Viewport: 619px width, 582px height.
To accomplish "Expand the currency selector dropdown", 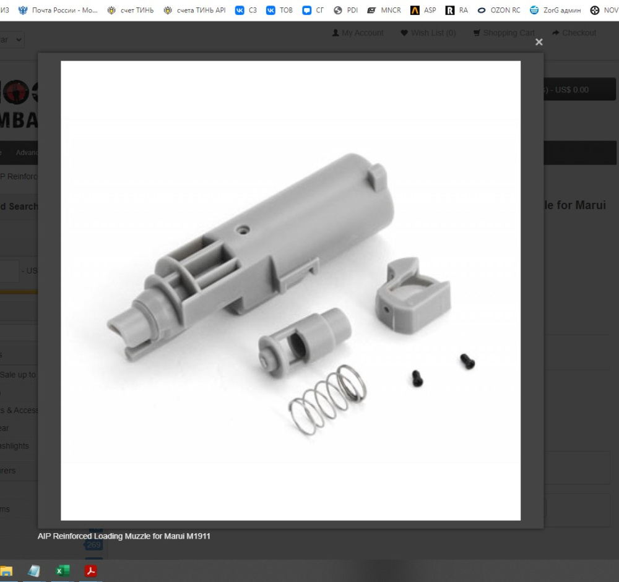I will pos(12,40).
